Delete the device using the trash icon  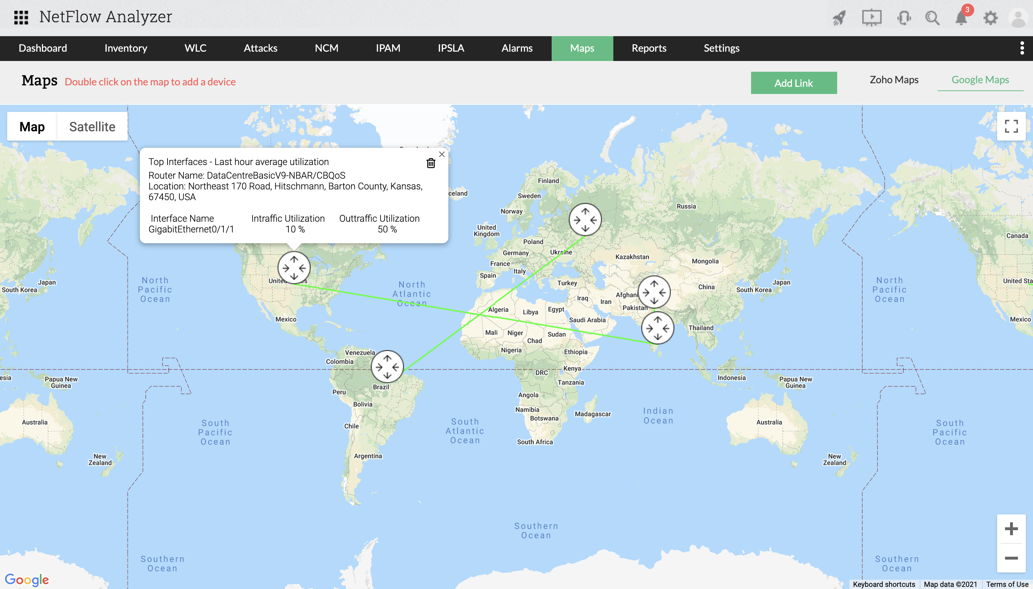(x=431, y=163)
